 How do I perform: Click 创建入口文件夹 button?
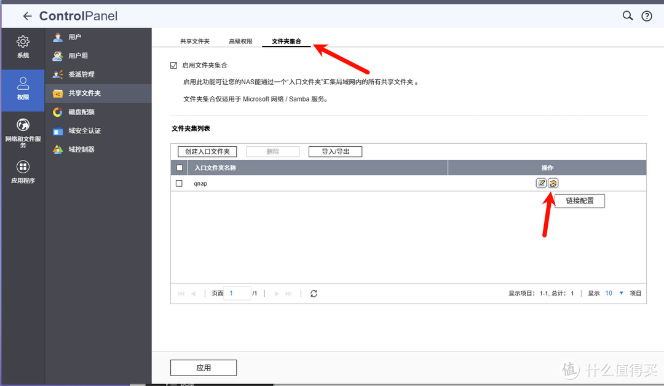(x=207, y=152)
